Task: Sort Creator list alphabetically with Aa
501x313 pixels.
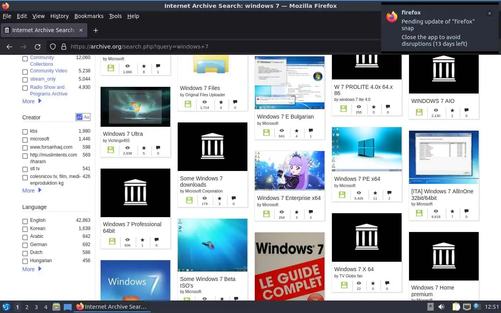Action: (87, 117)
